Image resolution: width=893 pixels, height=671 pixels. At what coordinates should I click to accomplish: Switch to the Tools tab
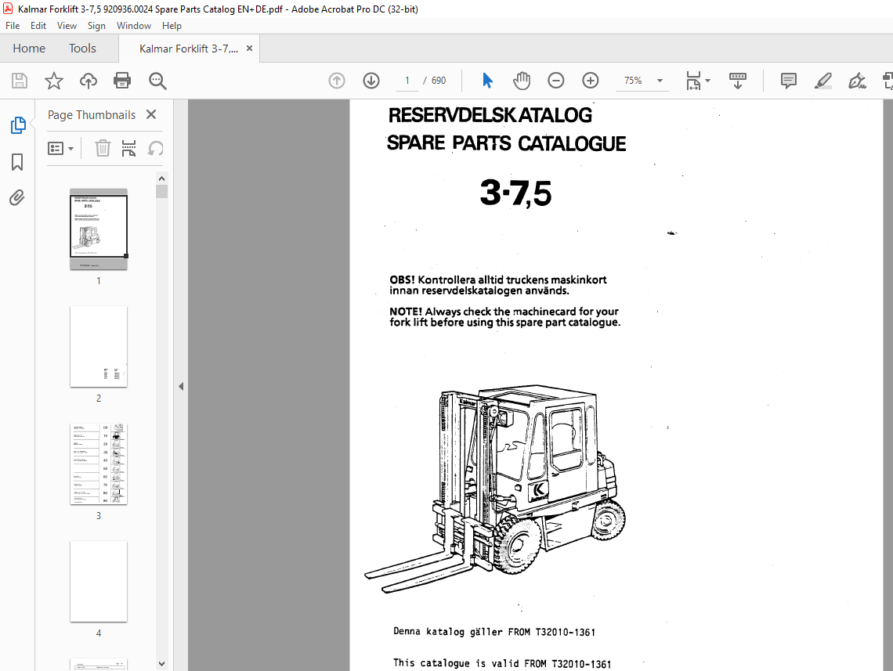click(82, 49)
